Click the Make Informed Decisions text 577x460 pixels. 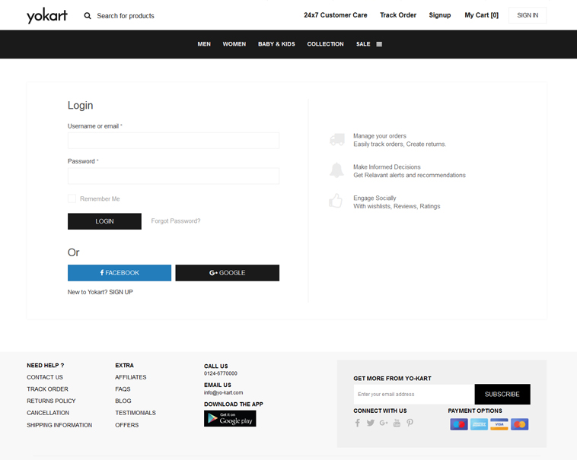pos(387,167)
